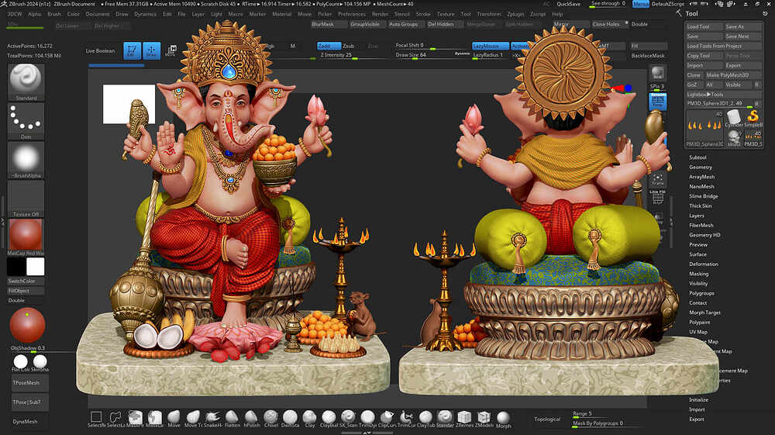
Task: Activate Edit mode icon
Action: 132,50
